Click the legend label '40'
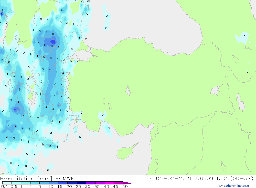 (x=106, y=186)
